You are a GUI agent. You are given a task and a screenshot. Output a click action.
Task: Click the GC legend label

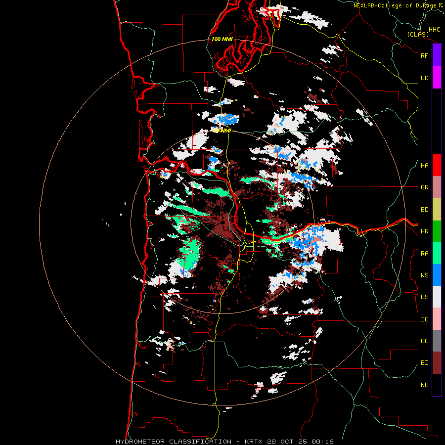424,341
